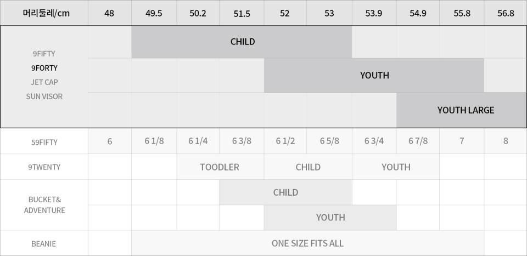Select CHILD in Bucket & Adventure row
Image resolution: width=527 pixels, height=256 pixels.
(285, 192)
